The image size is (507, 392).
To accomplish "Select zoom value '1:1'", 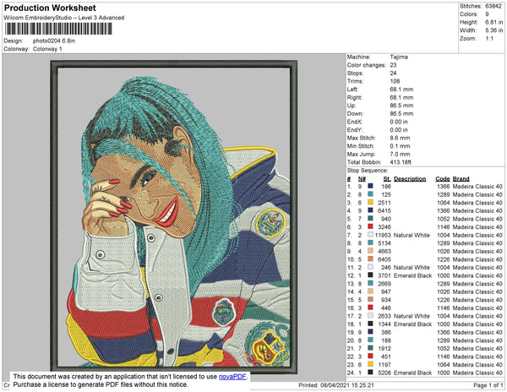I will [489, 39].
